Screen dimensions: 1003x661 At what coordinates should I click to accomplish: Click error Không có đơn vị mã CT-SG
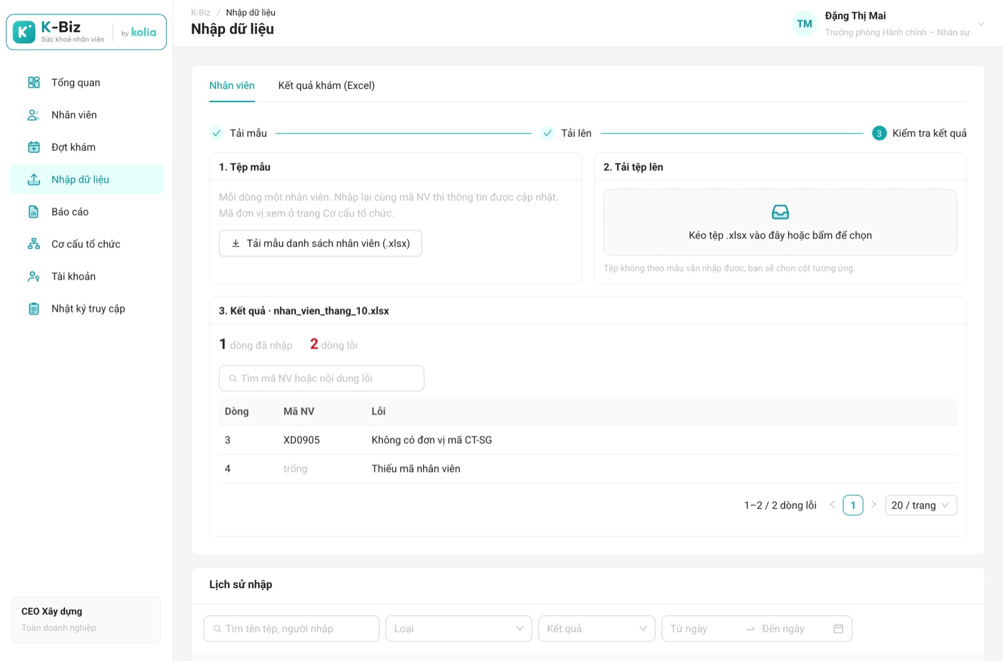tap(431, 440)
